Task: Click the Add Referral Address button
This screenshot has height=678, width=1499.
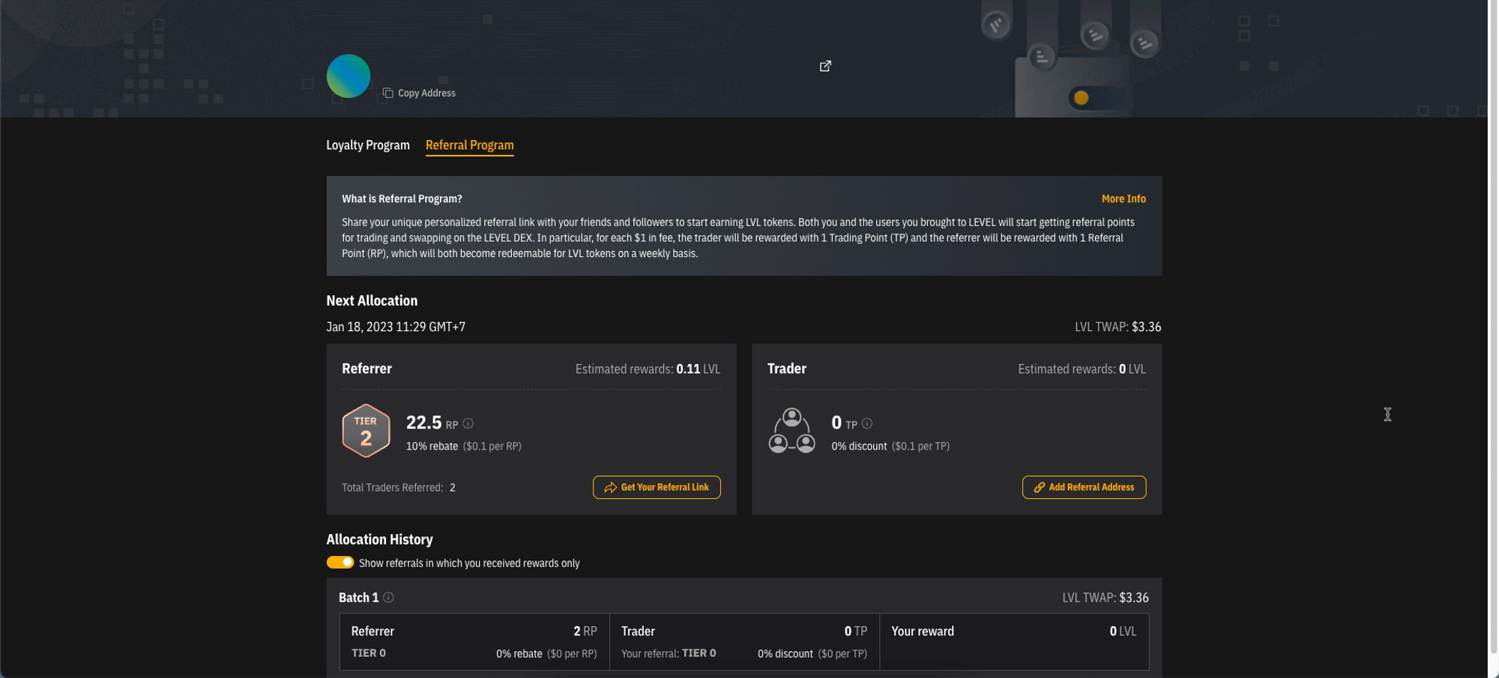Action: point(1083,487)
